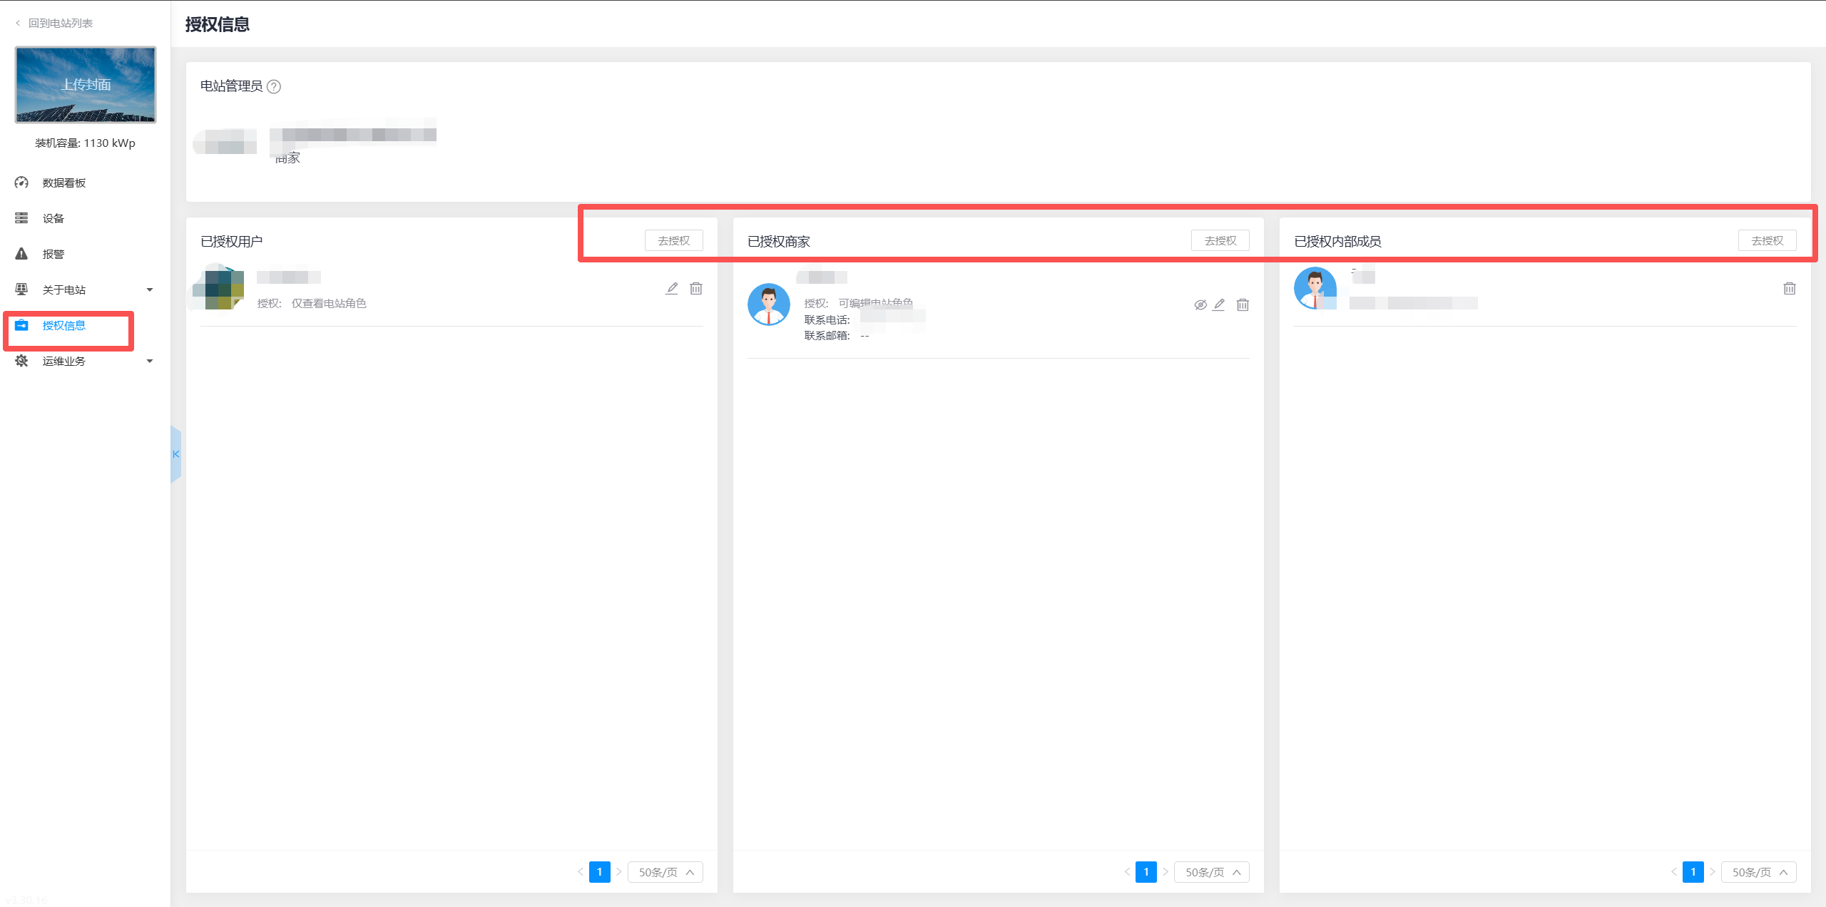The height and width of the screenshot is (907, 1826).
Task: Select 授权信息 in the sidebar menu
Action: 63,325
